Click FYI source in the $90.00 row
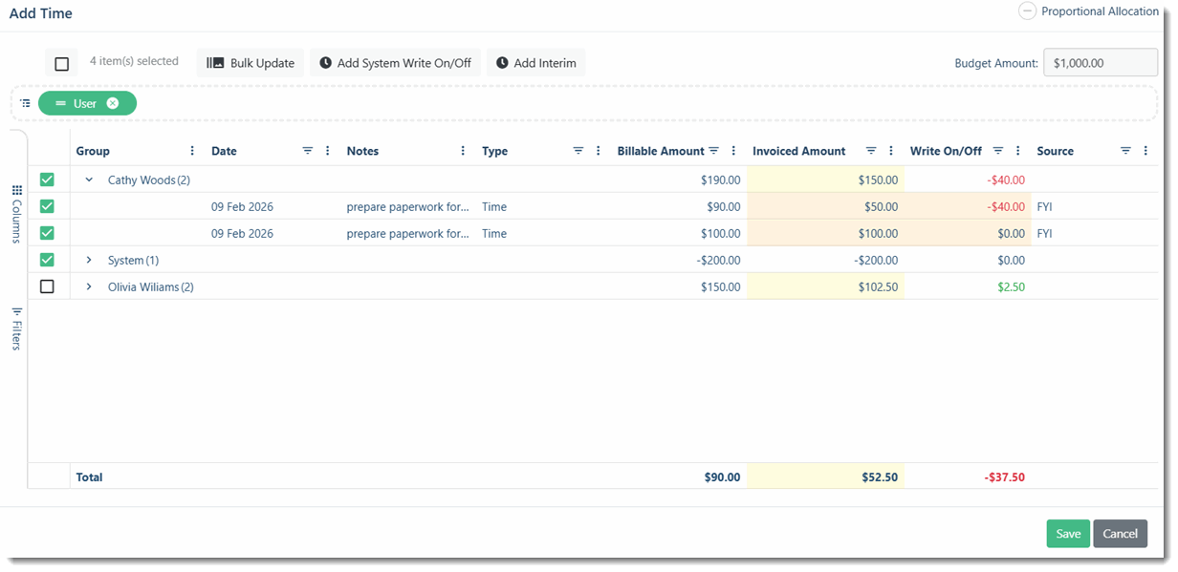The image size is (1178, 572). click(1044, 206)
